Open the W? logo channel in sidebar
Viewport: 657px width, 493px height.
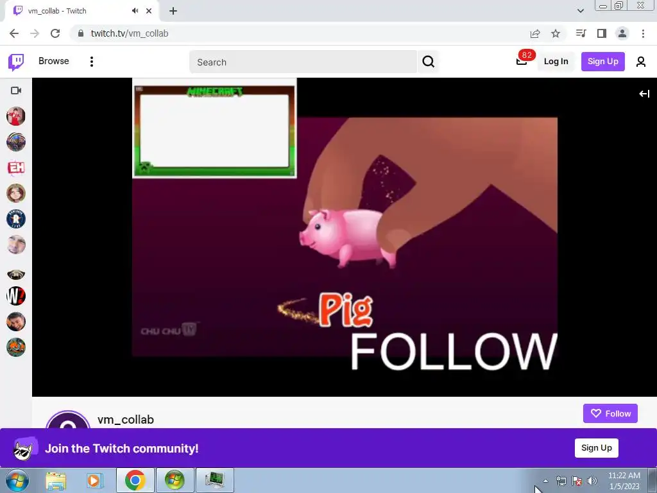tap(16, 296)
